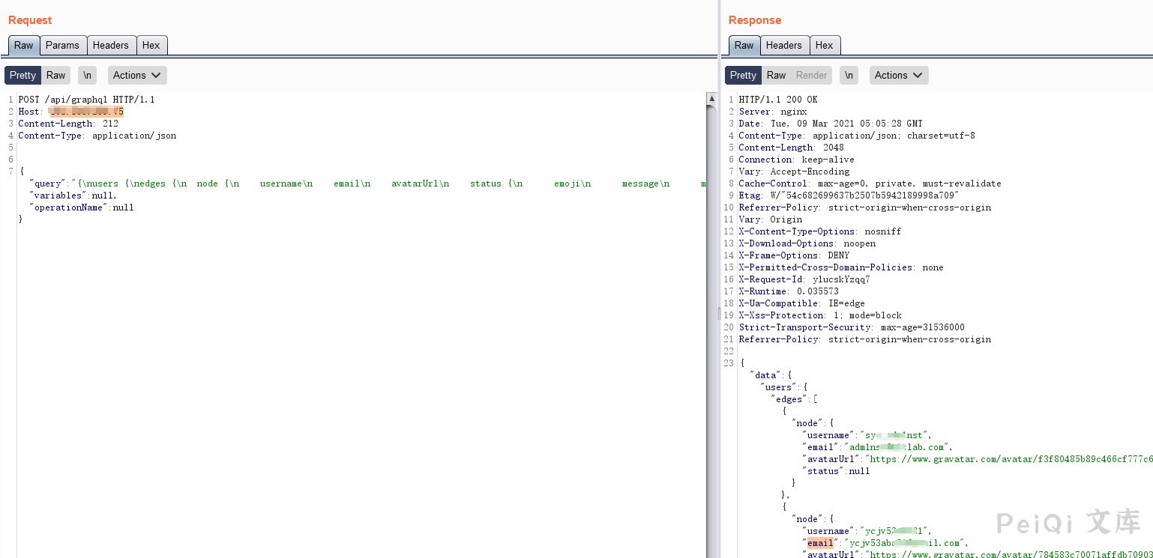Select the Response Raw tab
1153x558 pixels.
pyautogui.click(x=744, y=45)
